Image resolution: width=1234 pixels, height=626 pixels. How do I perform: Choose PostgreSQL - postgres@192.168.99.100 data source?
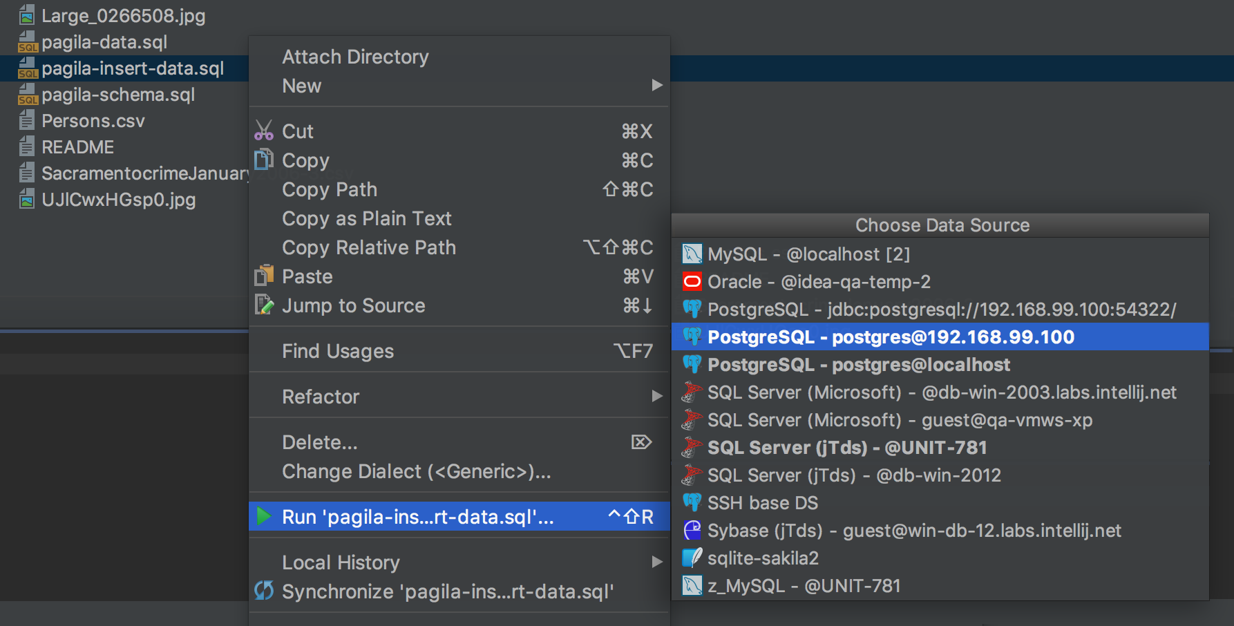(940, 336)
